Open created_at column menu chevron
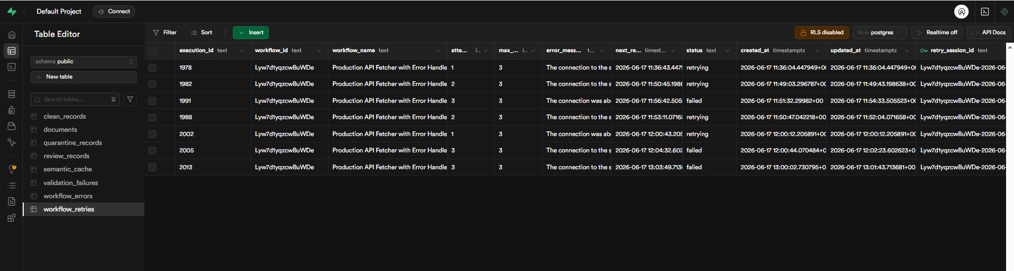The width and height of the screenshot is (1014, 271). 817,51
